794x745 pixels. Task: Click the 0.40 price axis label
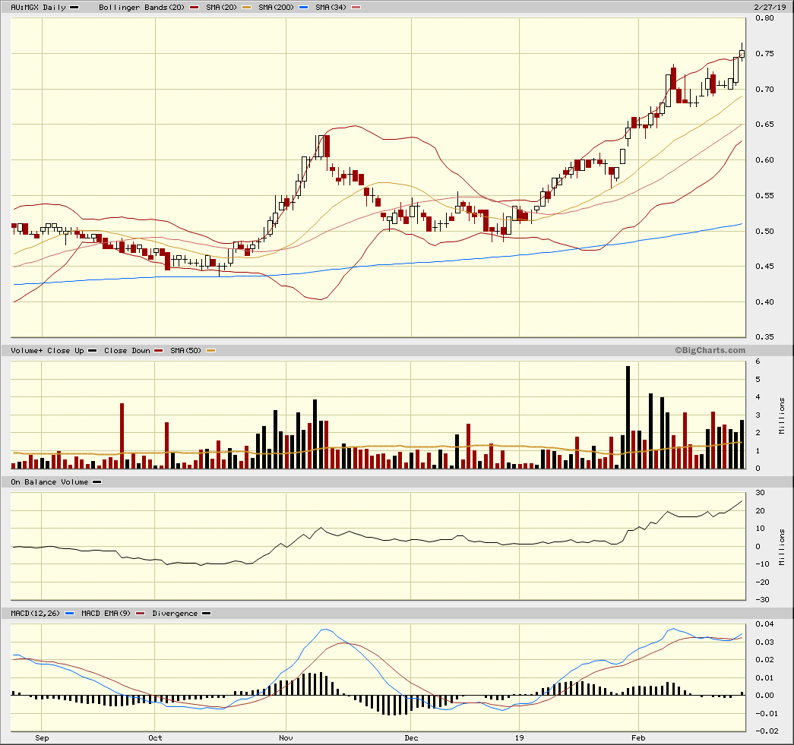coord(764,301)
